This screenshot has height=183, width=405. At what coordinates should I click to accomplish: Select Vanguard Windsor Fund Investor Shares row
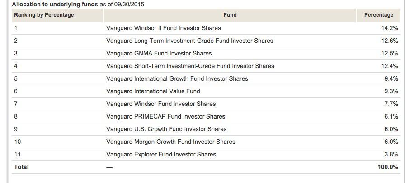coord(161,104)
